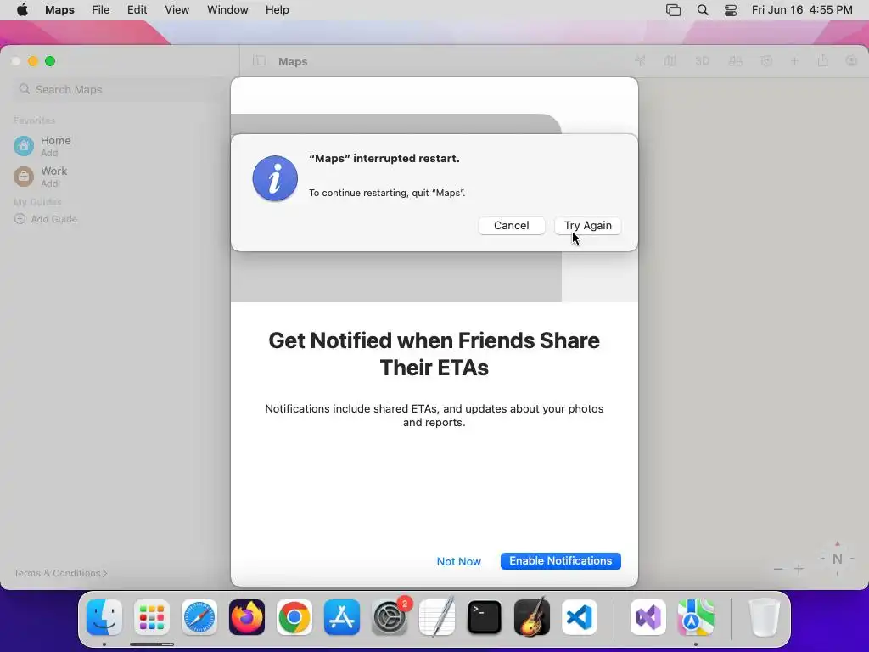Toggle the 3D view button
This screenshot has width=869, height=652.
tap(702, 61)
